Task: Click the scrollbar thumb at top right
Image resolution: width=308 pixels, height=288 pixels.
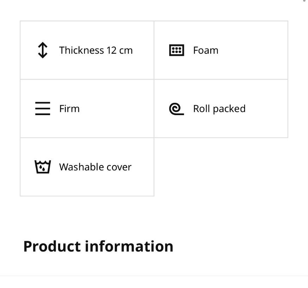Action: point(304,1)
